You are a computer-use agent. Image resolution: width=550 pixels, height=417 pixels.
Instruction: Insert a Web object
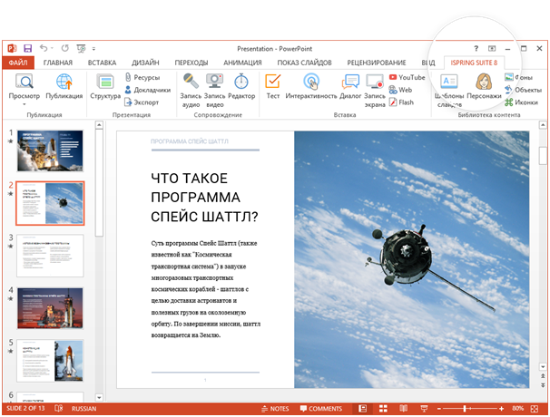point(400,90)
